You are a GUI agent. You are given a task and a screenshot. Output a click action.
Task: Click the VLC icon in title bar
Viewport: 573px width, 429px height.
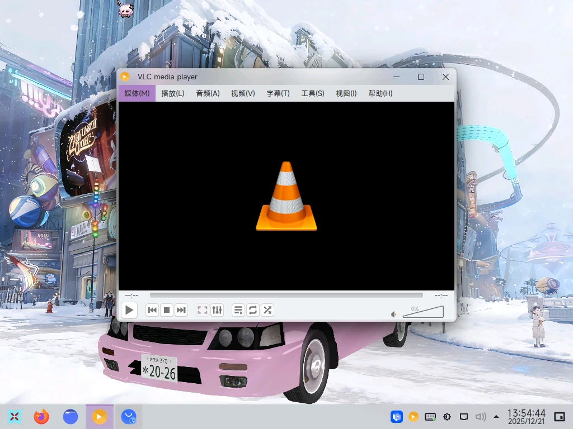point(125,77)
